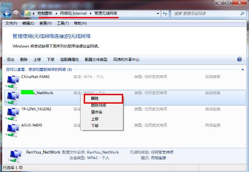Click 删除 in the command bar
Screen dimensions: 249x172
pos(24,60)
